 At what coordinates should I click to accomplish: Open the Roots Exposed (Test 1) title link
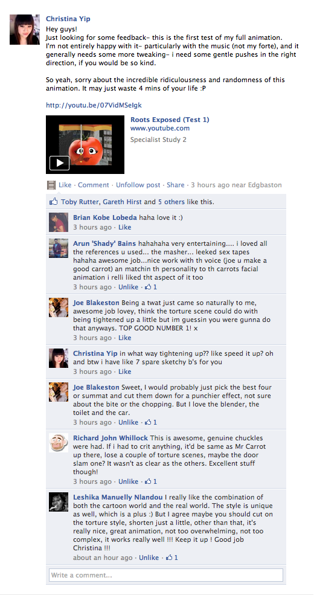pos(170,120)
